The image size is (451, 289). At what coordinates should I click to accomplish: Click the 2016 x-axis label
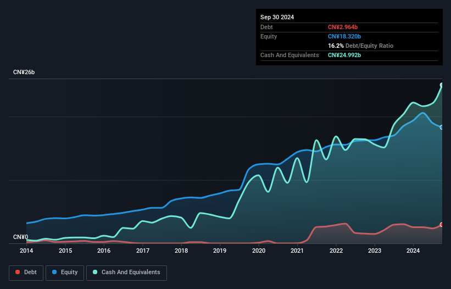[x=104, y=251]
